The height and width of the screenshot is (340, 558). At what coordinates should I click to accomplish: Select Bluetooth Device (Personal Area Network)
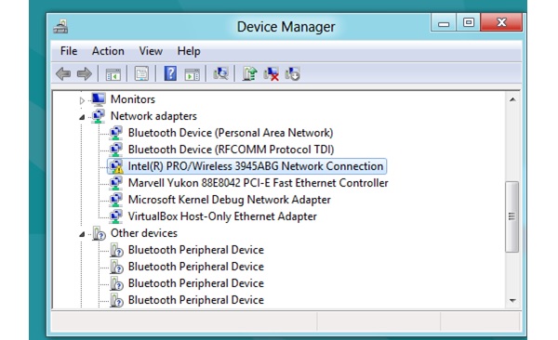(x=231, y=133)
